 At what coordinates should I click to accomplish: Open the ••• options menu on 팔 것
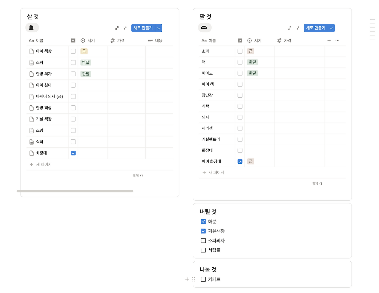coord(337,41)
